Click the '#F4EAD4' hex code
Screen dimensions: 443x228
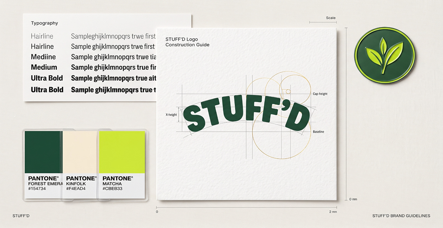[76, 189]
